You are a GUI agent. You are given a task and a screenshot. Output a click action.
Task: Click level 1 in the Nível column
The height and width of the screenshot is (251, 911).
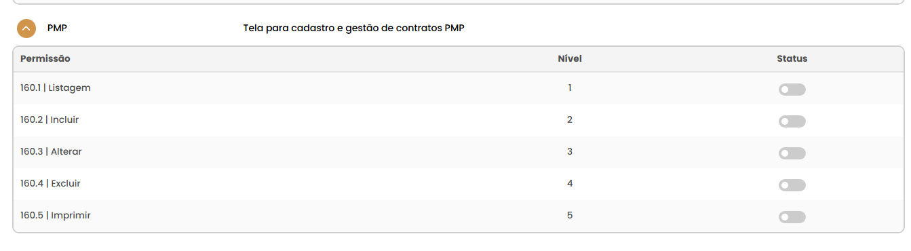click(570, 88)
